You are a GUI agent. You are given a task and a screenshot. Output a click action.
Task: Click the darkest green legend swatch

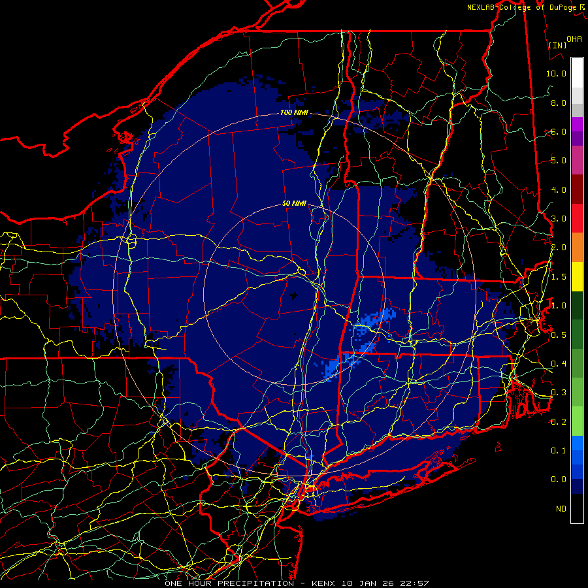[x=577, y=305]
